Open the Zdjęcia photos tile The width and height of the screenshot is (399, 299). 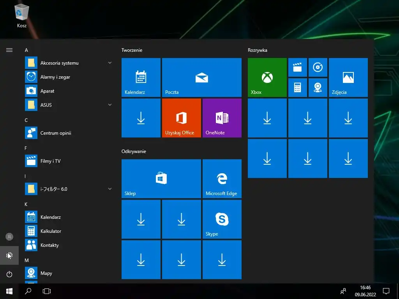[348, 77]
